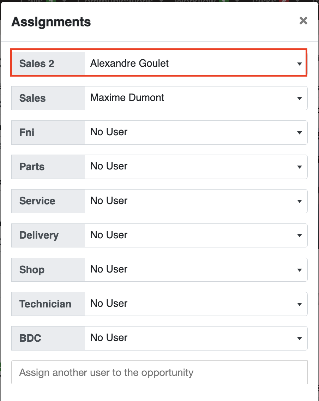319x401 pixels.
Task: Click the Sales 2 label
Action: click(37, 64)
